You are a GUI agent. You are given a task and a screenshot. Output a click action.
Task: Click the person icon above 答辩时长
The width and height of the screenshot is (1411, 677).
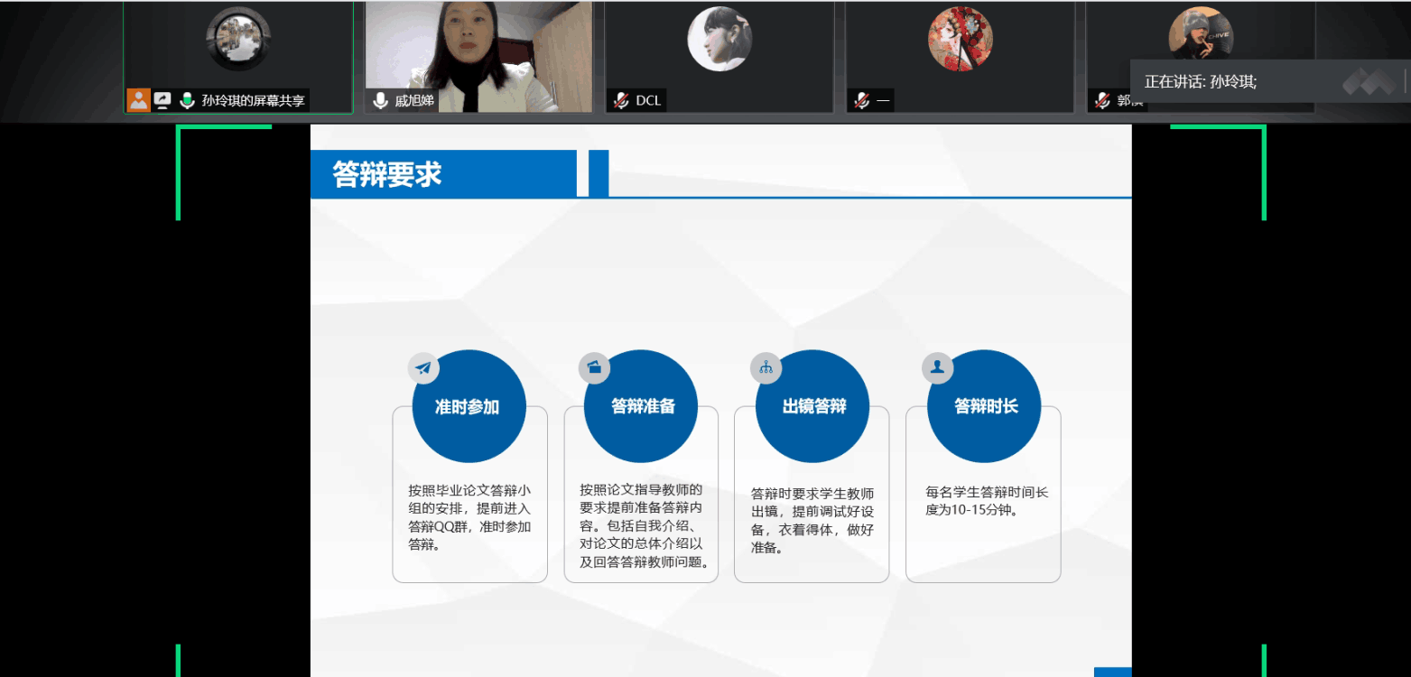coord(937,367)
